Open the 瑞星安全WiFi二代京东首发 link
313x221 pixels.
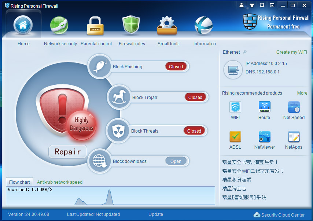(253, 171)
